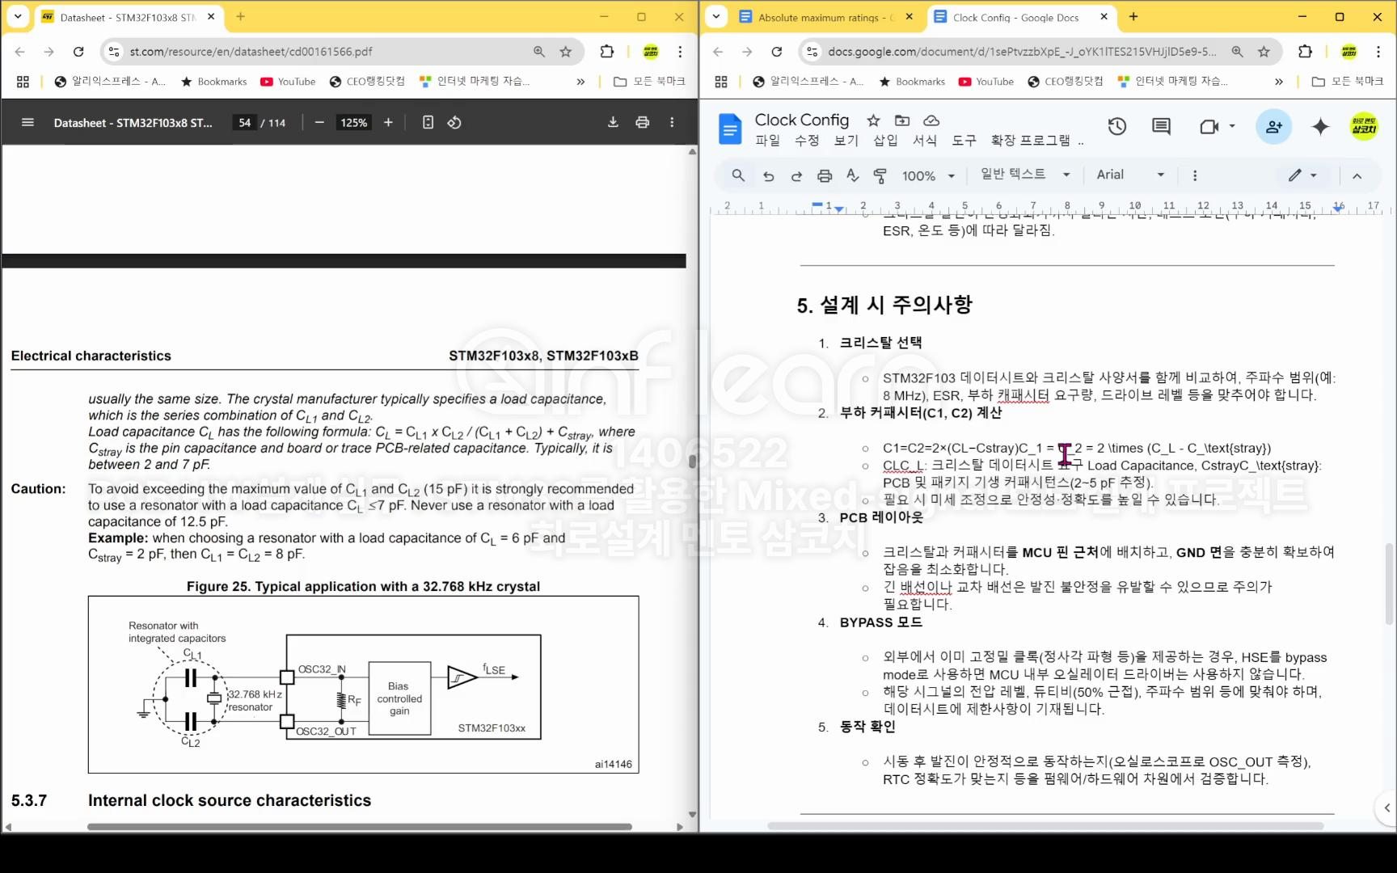
Task: Open PDF viewer more actions menu
Action: (672, 122)
